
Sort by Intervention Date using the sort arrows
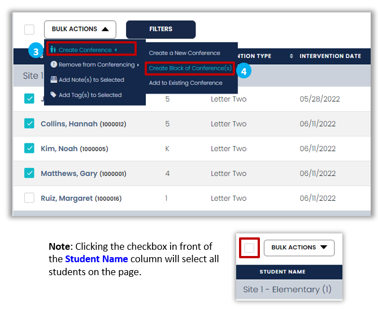pos(291,56)
